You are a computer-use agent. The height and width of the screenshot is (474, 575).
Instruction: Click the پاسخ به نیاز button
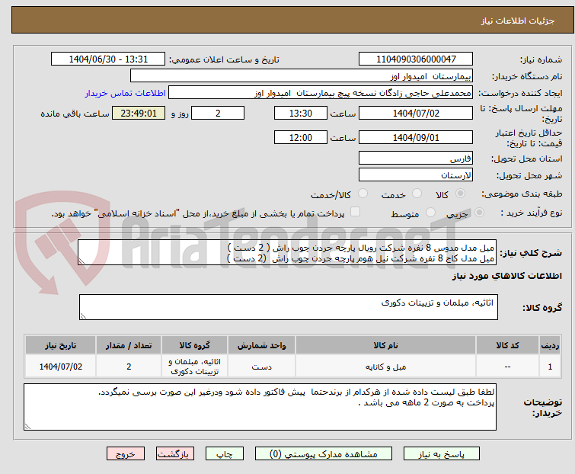(442, 454)
